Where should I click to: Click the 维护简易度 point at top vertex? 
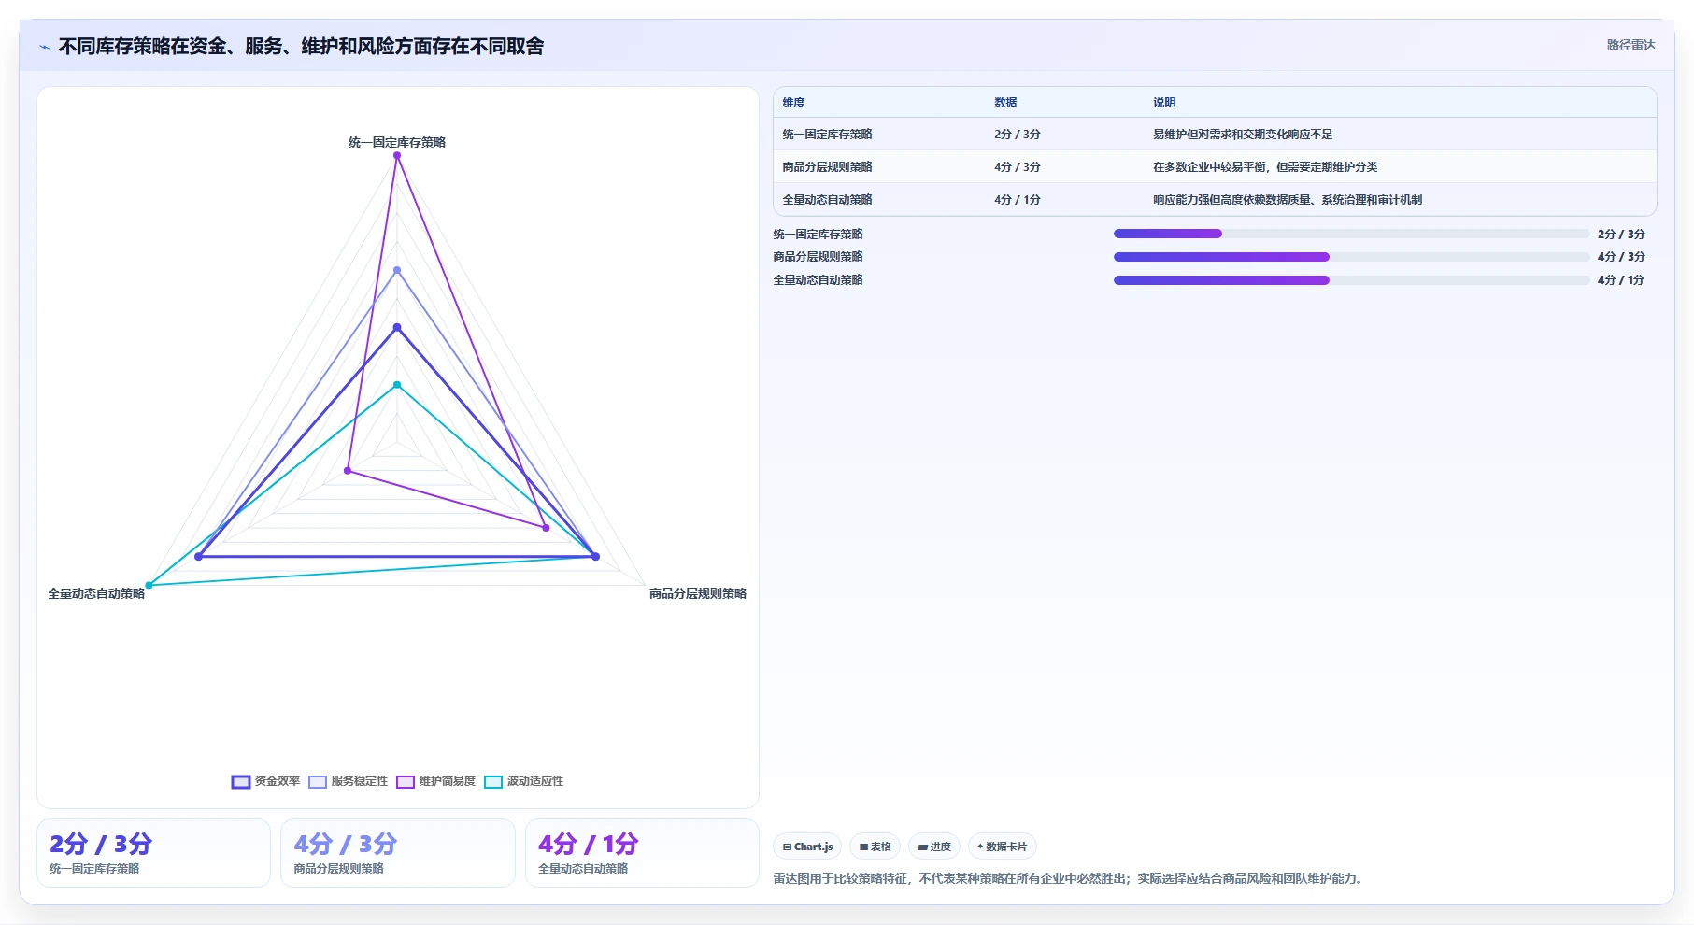pyautogui.click(x=397, y=156)
